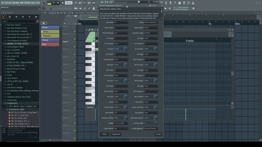Collapse the Instruments India folder
The image size is (262, 147).
pyautogui.click(x=16, y=109)
